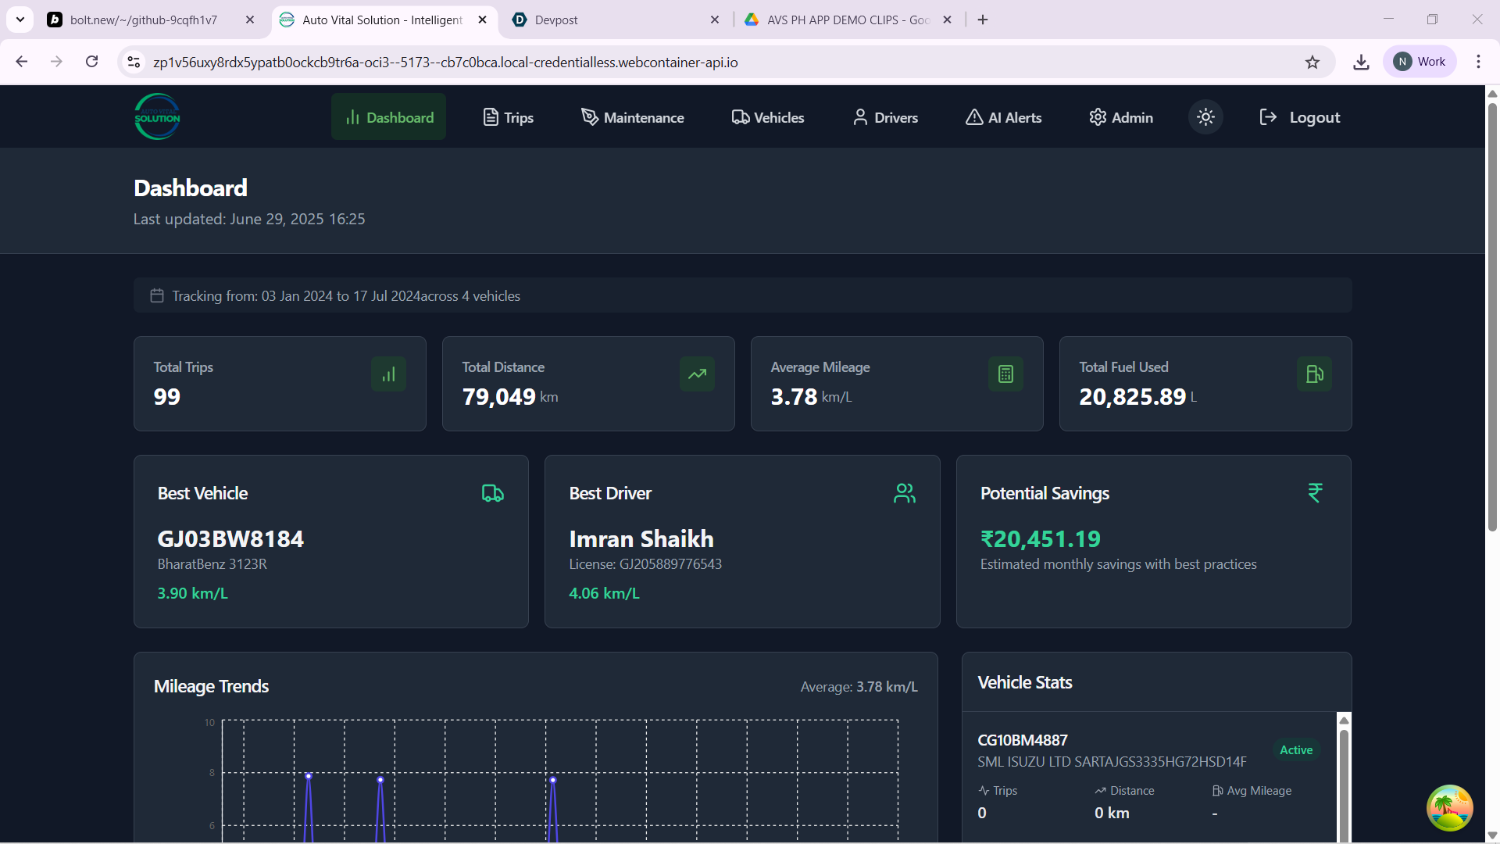This screenshot has height=844, width=1500.
Task: Navigate to AI Alerts
Action: 1004,117
